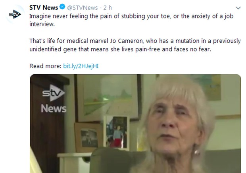The height and width of the screenshot is (173, 246).
Task: Click the tweet paragraph about stubbing your toe
Action: coord(131,20)
